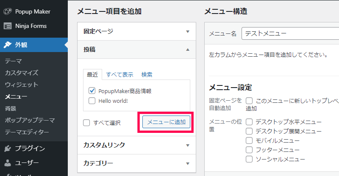Click the 投稿 accordion title

89,49
